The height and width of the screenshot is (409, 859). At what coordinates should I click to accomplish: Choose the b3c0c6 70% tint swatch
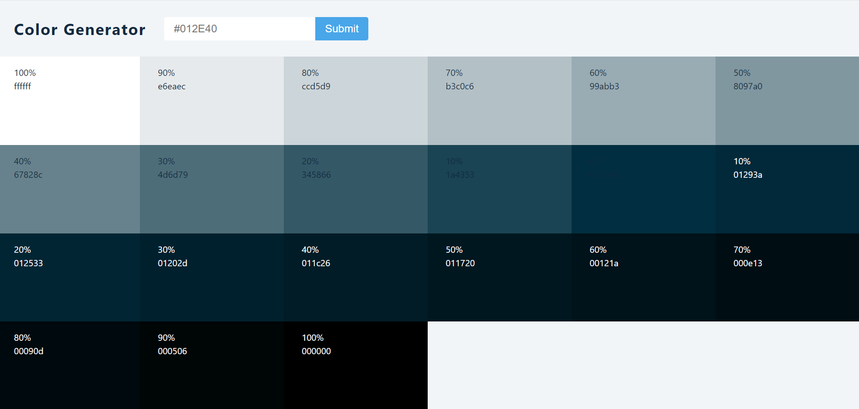click(x=499, y=101)
